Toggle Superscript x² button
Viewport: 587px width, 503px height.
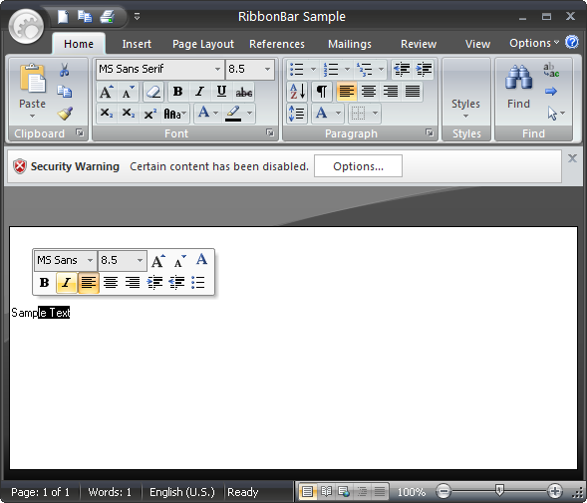[150, 114]
